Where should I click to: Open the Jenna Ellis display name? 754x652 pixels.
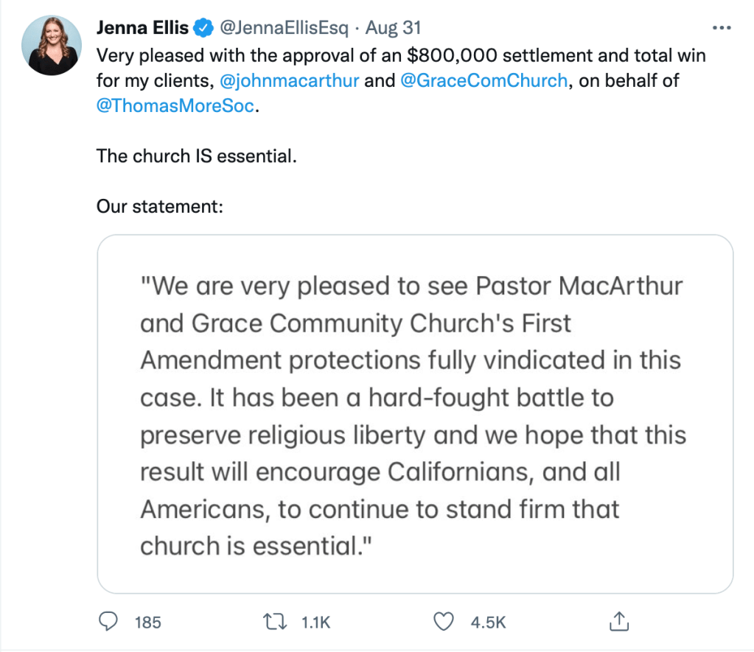142,29
